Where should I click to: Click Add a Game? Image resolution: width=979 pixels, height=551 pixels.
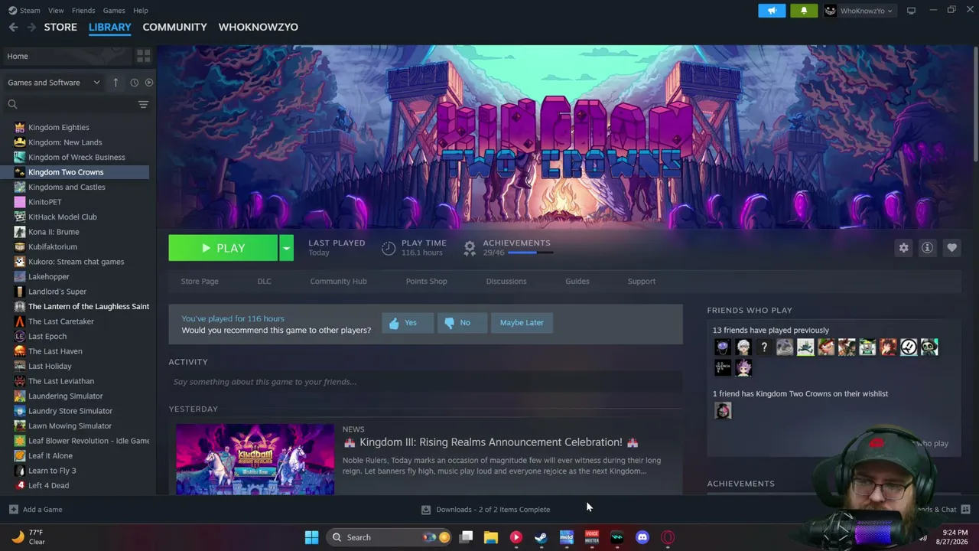35,510
